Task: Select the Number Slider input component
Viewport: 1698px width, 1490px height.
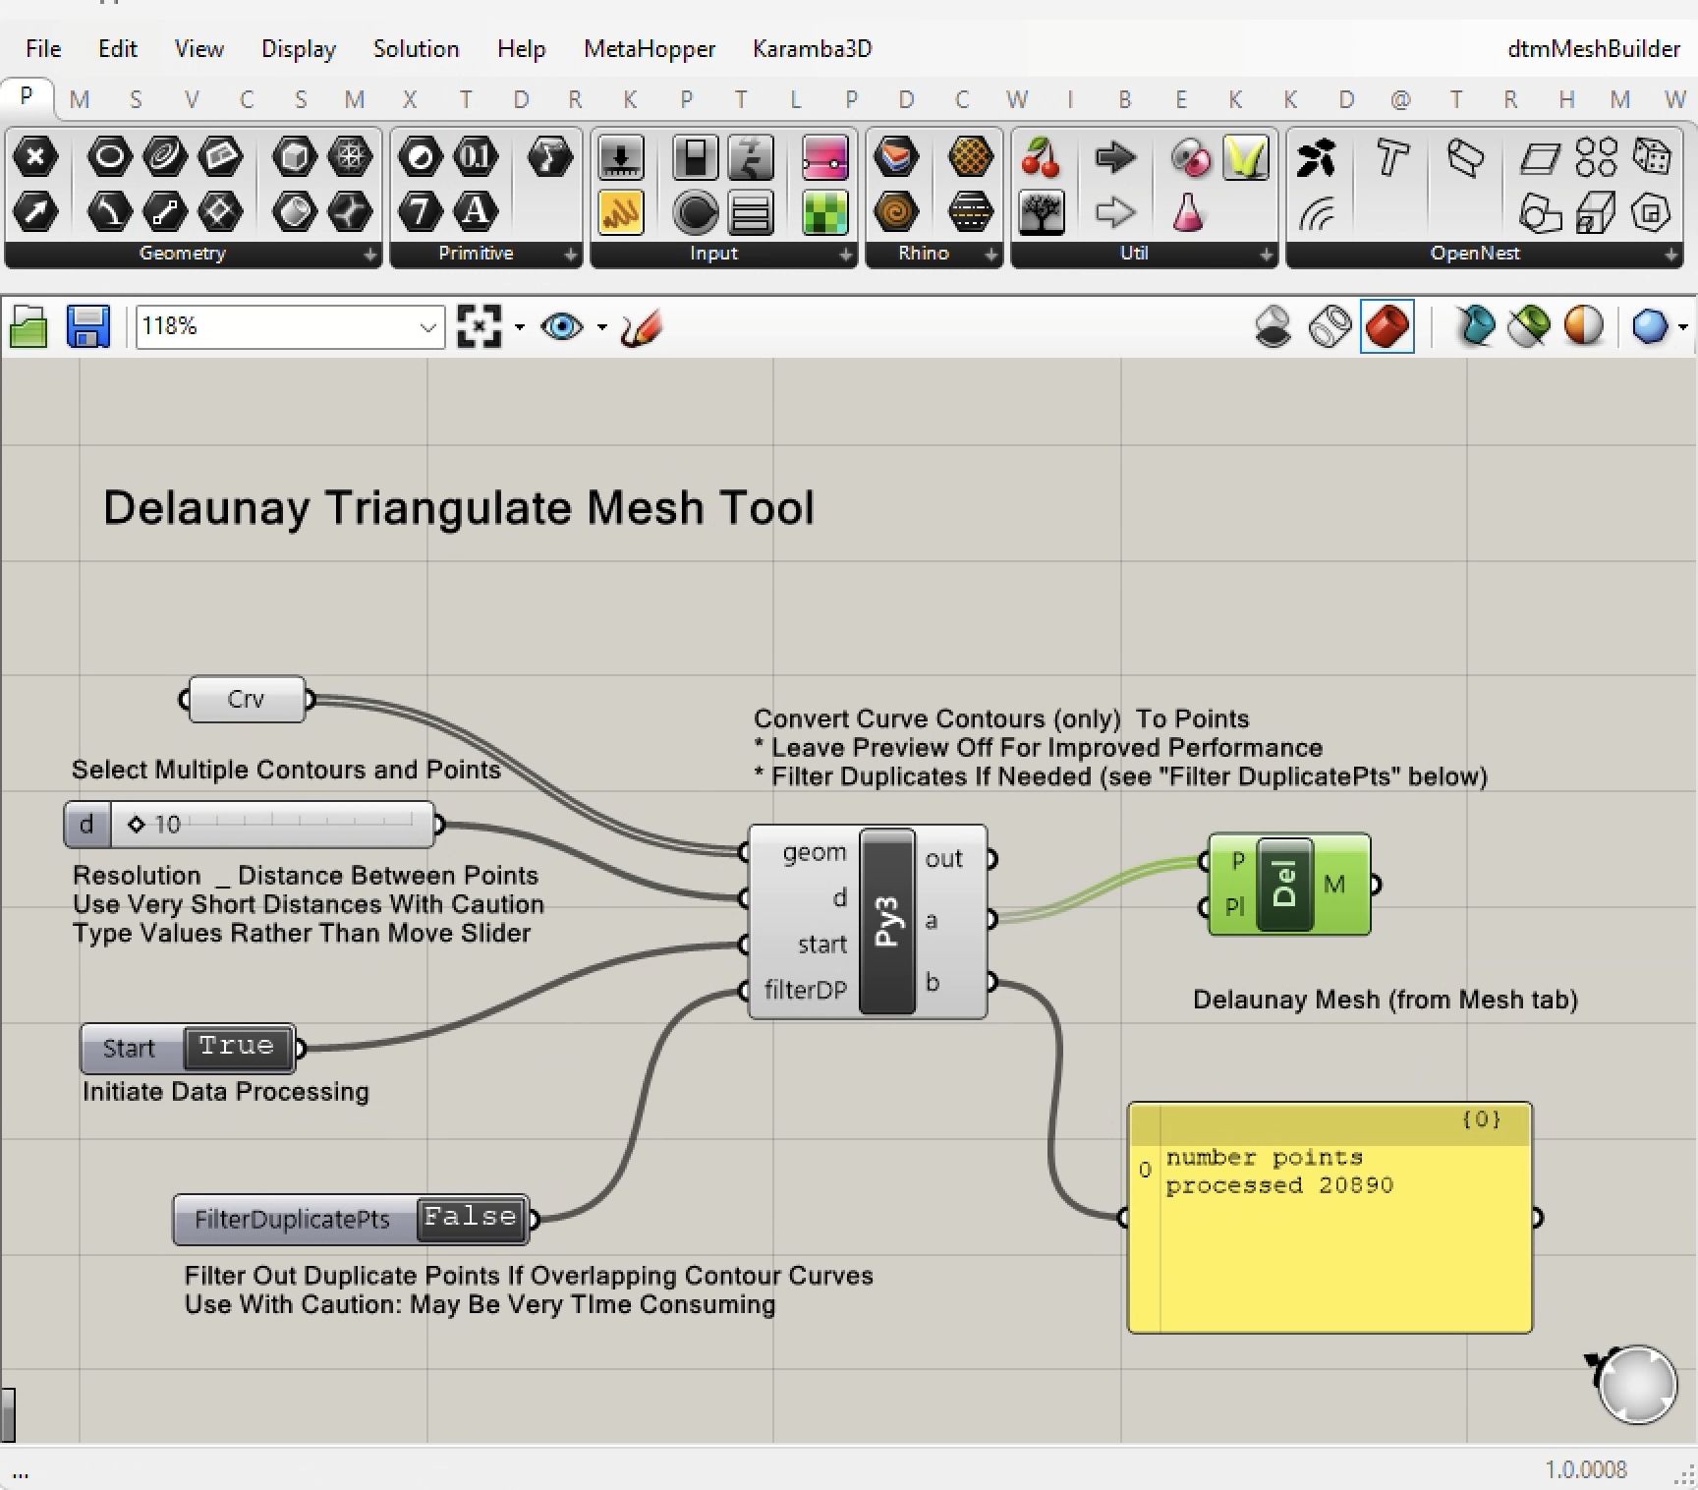Action: click(x=621, y=157)
